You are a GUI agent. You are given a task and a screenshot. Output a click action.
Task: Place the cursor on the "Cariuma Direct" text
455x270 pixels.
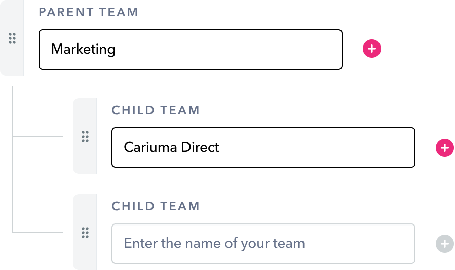(171, 148)
